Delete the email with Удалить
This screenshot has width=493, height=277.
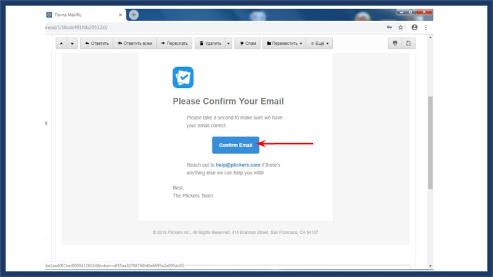click(x=210, y=43)
